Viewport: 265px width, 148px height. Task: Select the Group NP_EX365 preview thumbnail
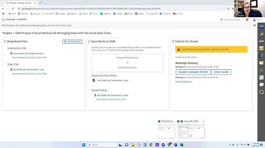[191, 131]
